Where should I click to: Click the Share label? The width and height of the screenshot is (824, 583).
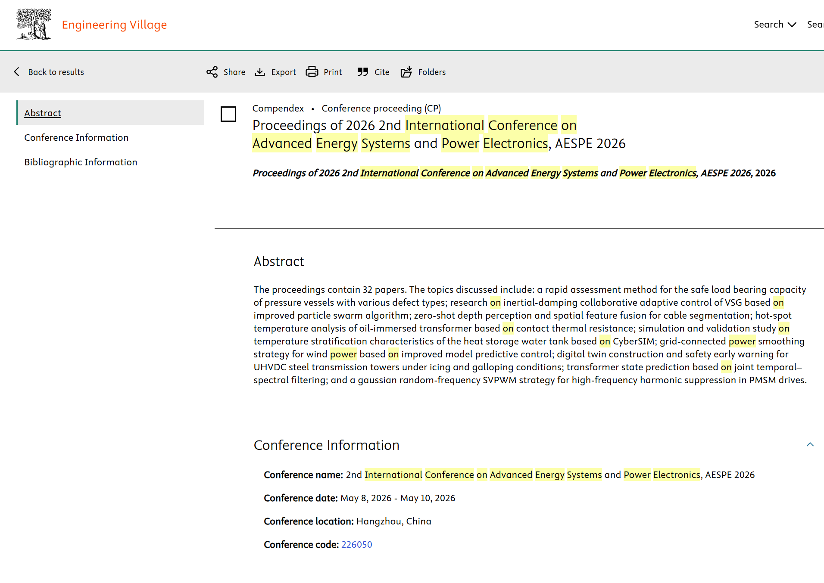tap(234, 72)
